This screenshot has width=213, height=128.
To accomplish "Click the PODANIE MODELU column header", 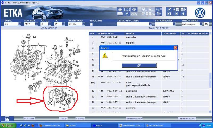I will (198, 33).
